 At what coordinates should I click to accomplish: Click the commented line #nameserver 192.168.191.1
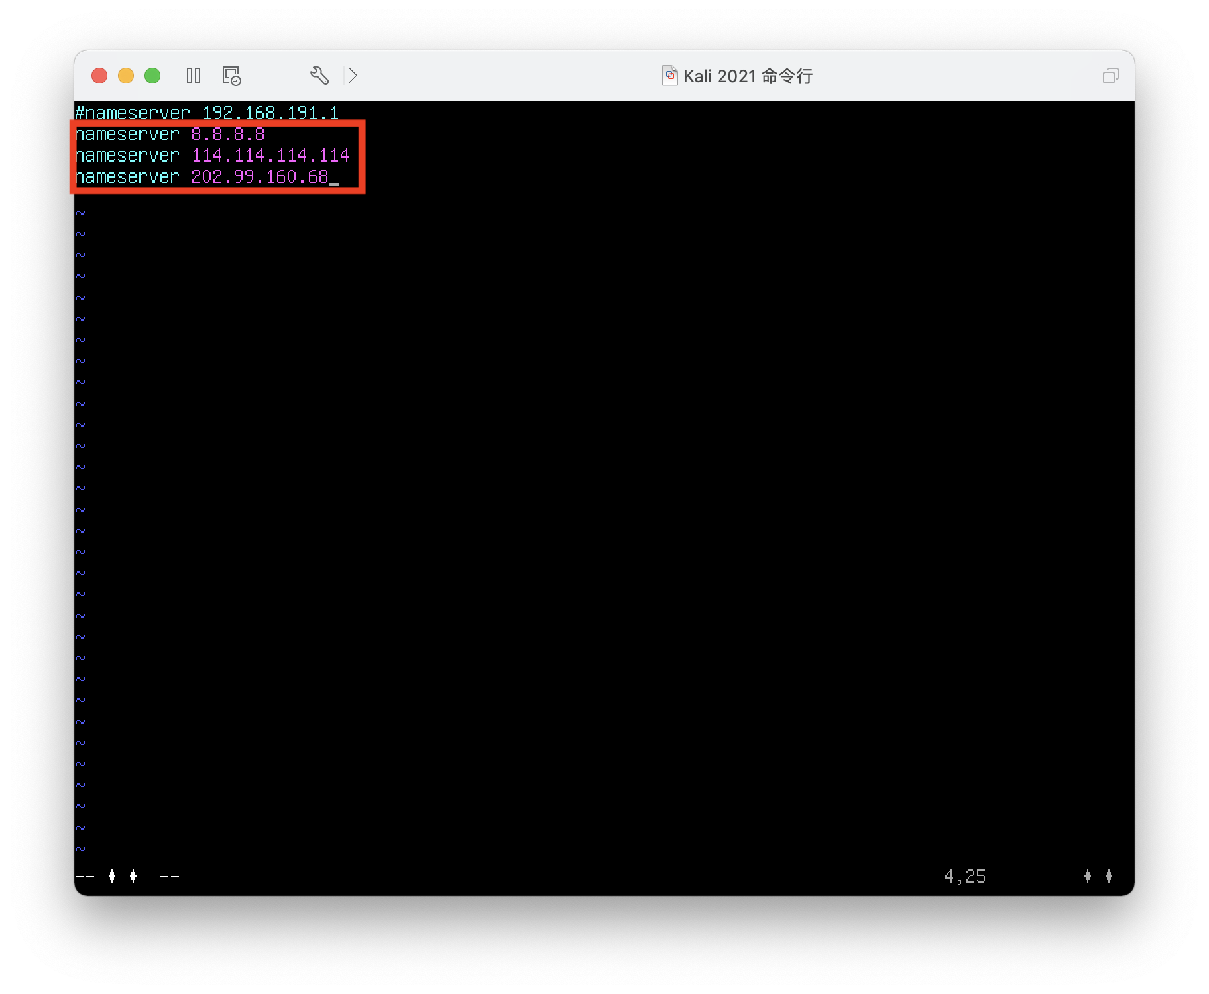click(x=207, y=113)
